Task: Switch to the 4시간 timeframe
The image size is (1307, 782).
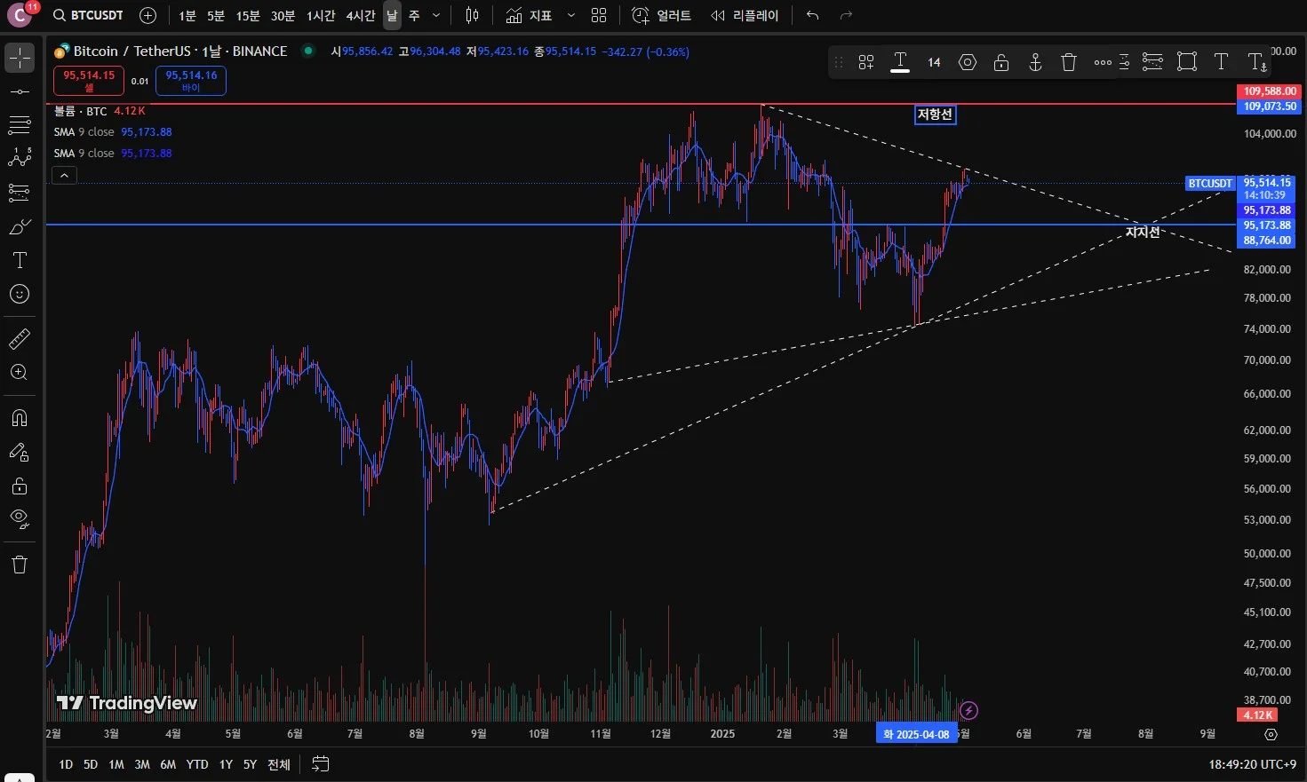Action: click(x=360, y=16)
